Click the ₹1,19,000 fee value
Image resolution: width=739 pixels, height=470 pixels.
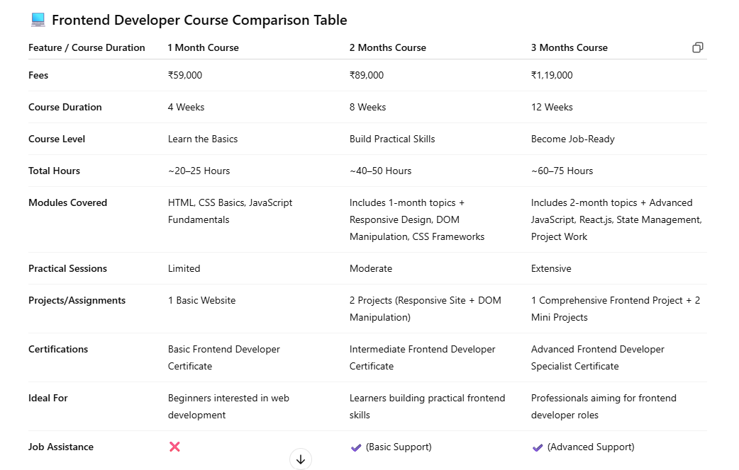(552, 75)
